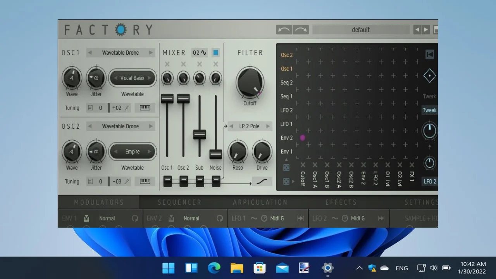The height and width of the screenshot is (279, 496).
Task: Click the undo arrow icon
Action: click(284, 30)
